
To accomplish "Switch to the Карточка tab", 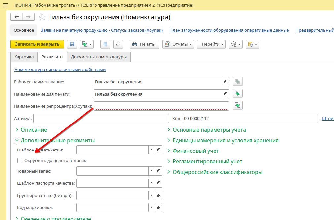I will (x=24, y=57).
